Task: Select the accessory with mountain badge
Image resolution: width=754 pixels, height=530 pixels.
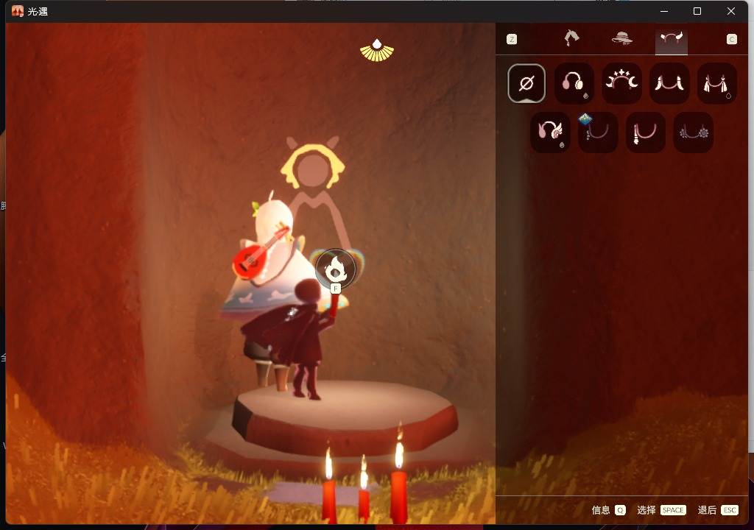Action: tap(598, 132)
